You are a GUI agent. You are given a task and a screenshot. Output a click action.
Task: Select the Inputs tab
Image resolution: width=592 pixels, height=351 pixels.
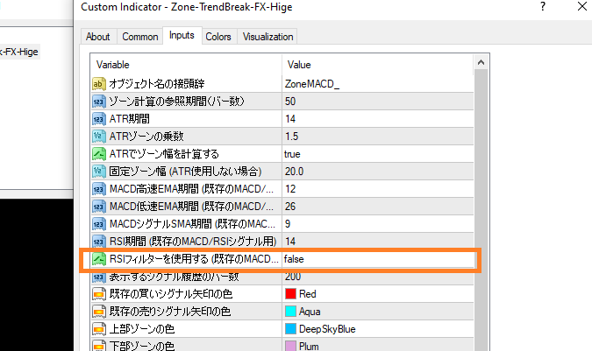coord(182,35)
